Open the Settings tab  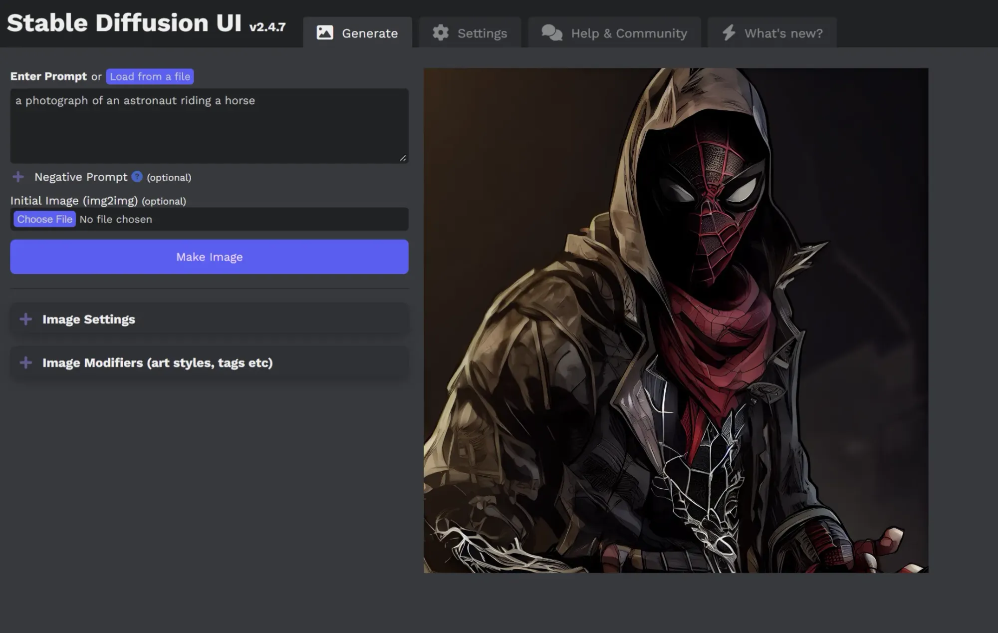point(470,33)
